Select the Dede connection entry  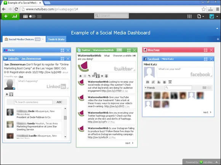[x=39, y=114]
